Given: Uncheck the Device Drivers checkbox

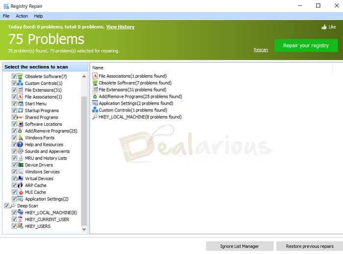Looking at the screenshot, I should click(x=14, y=164).
